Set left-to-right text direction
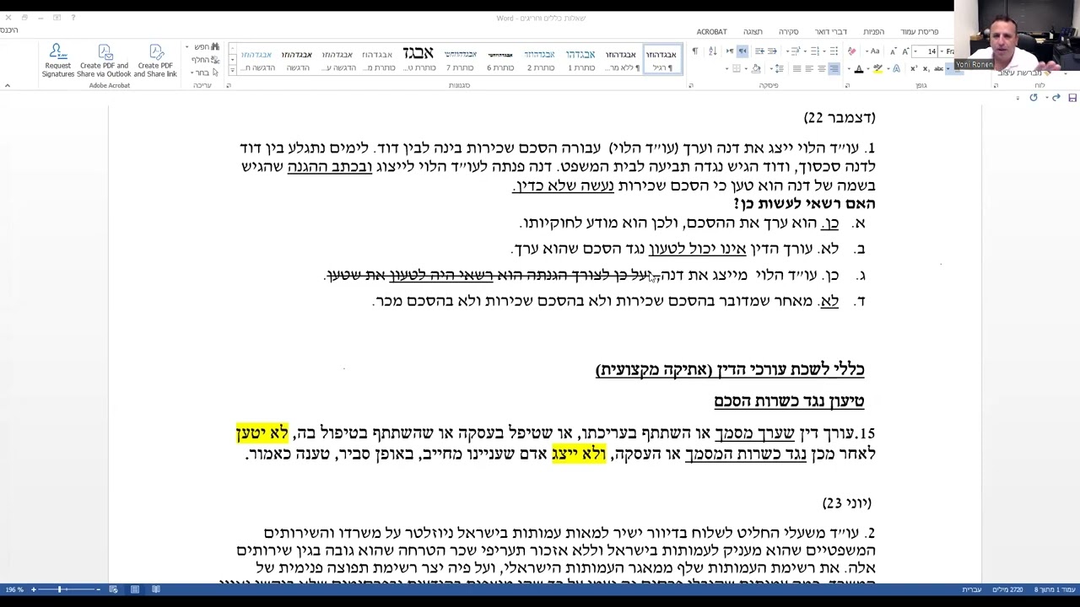 coord(730,51)
